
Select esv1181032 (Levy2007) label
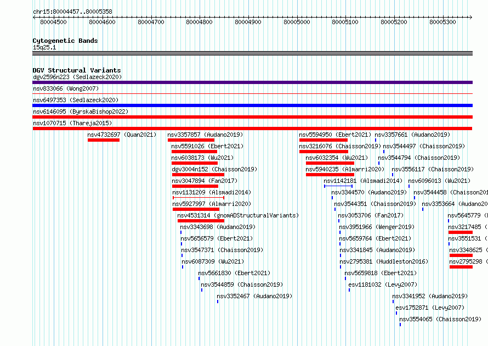click(x=383, y=284)
